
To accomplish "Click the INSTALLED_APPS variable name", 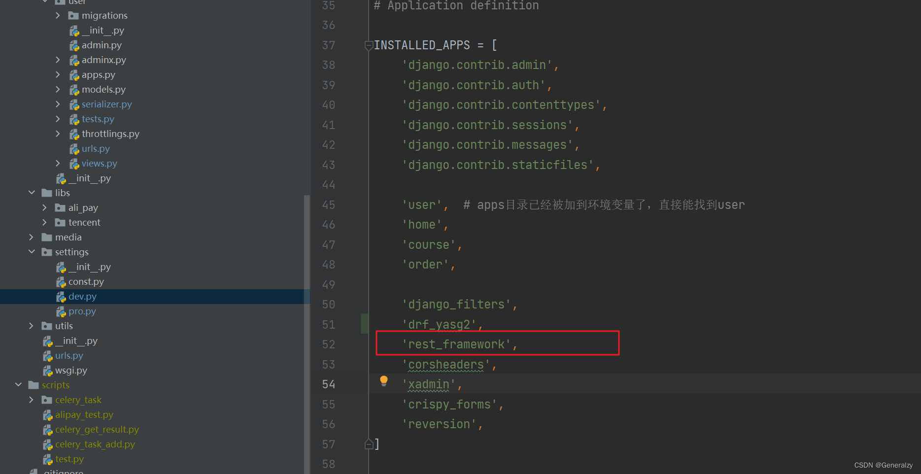I will point(422,45).
